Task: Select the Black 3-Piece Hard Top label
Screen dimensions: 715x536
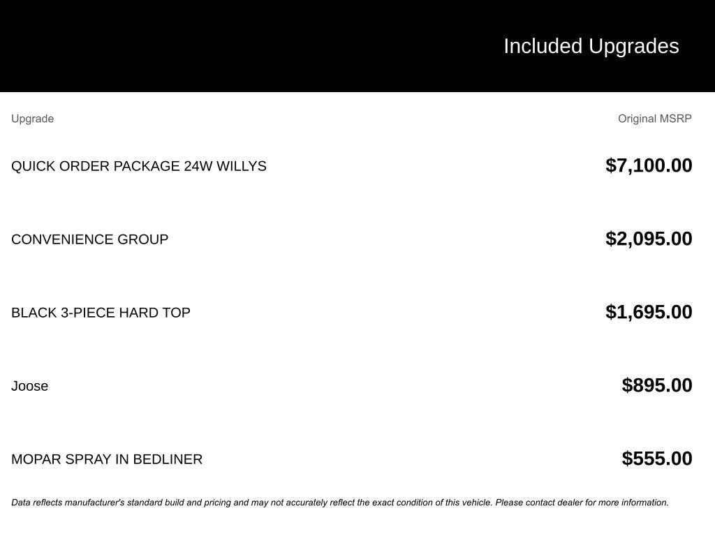Action: (x=101, y=313)
